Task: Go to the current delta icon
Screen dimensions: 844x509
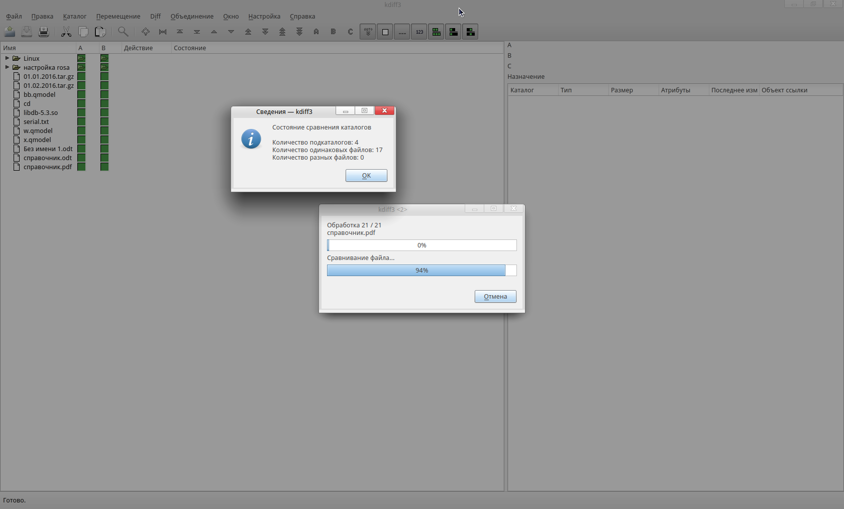Action: coord(146,32)
